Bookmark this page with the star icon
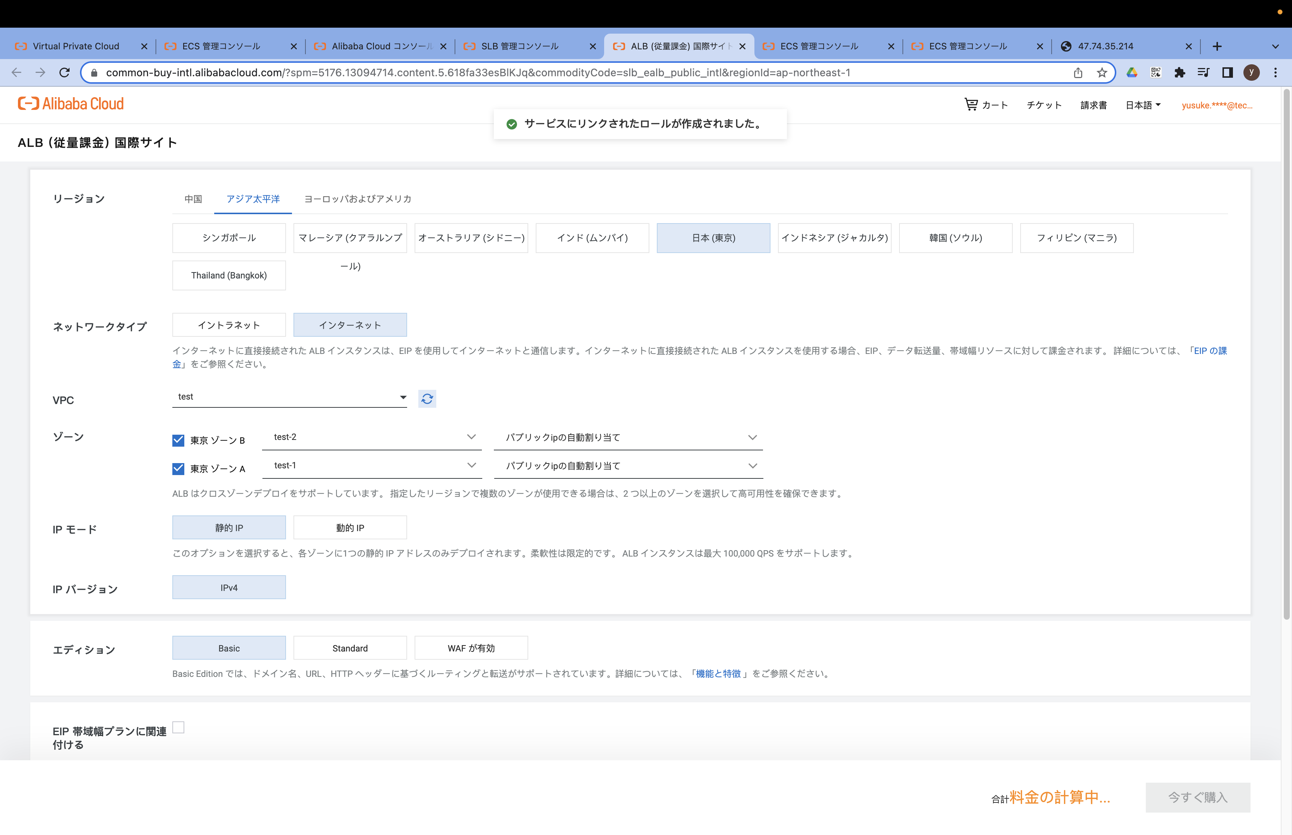The height and width of the screenshot is (835, 1292). pos(1102,72)
